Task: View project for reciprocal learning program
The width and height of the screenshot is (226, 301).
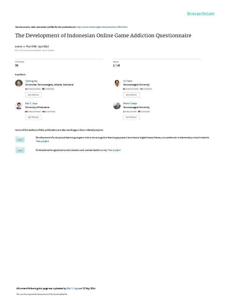Action: click(x=42, y=141)
